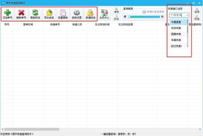Click the horizontal scrollbar thumb
The width and height of the screenshot is (203, 136).
pos(32,129)
